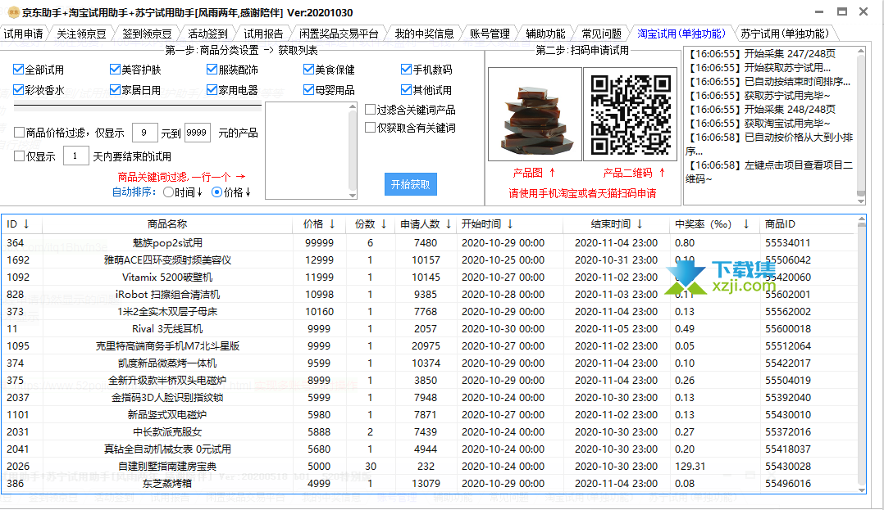
Task: Click minimum price field showing 9
Action: tap(144, 133)
